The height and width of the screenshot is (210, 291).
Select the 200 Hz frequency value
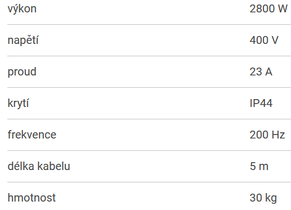pos(267,135)
